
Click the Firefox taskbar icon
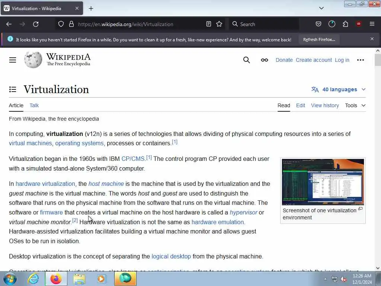click(56, 279)
